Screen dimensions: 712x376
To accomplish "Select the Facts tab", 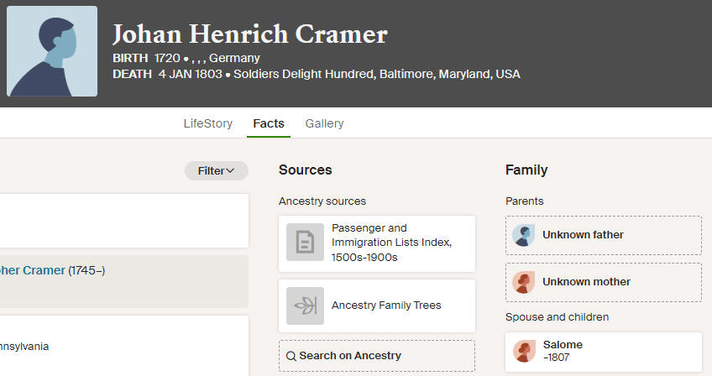I will tap(269, 123).
